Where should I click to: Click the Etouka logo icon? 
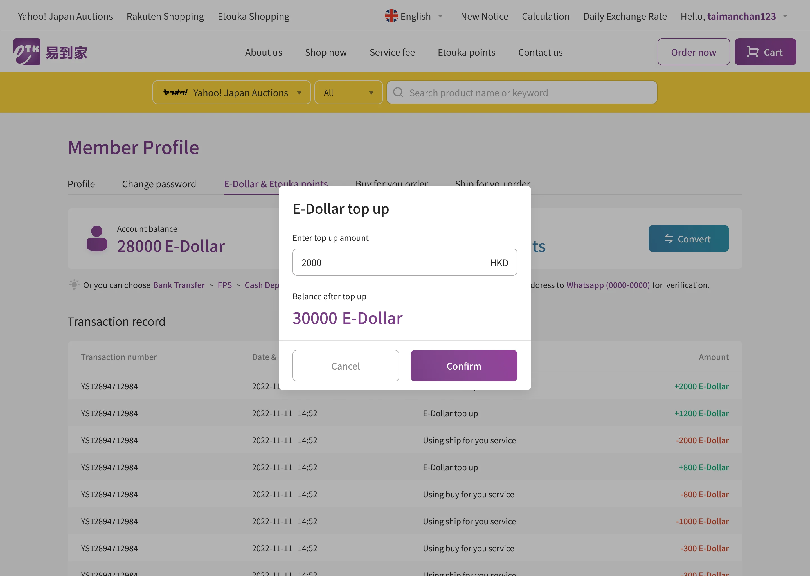[27, 52]
